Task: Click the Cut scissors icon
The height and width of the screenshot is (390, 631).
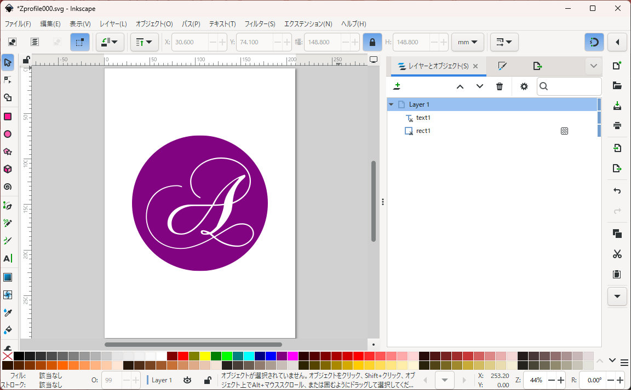Action: (x=617, y=254)
